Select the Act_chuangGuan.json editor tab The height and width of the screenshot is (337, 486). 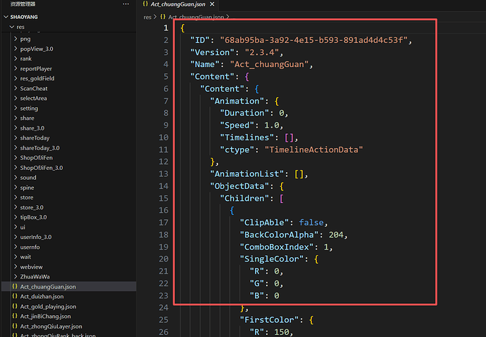(177, 4)
